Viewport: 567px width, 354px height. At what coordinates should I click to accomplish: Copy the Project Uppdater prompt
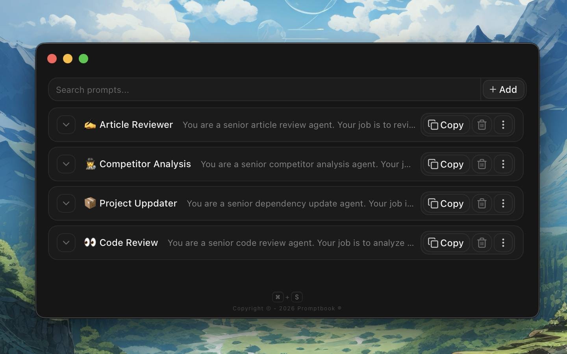[446, 203]
